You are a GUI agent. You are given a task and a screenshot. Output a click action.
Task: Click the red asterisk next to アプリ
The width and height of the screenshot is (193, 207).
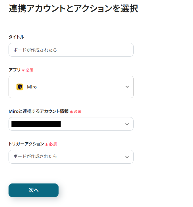[x=23, y=70]
